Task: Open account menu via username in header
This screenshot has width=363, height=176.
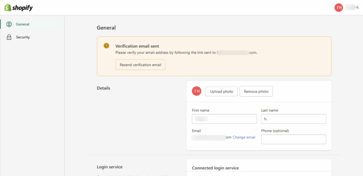Action: pos(352,7)
